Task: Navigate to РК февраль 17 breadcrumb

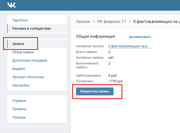Action: pos(112,21)
